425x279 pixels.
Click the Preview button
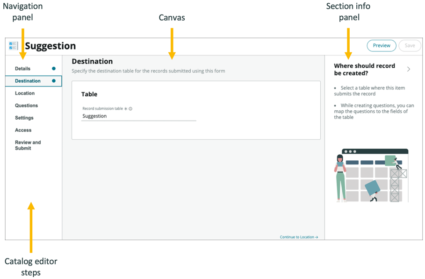[x=381, y=45]
